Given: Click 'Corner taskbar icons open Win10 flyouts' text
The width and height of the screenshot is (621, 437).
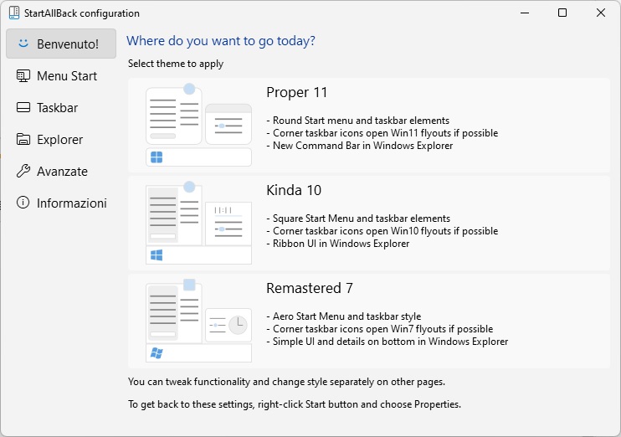Looking at the screenshot, I should point(382,231).
